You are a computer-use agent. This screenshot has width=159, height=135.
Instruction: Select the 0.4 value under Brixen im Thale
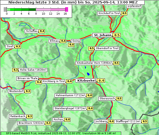click(39, 82)
